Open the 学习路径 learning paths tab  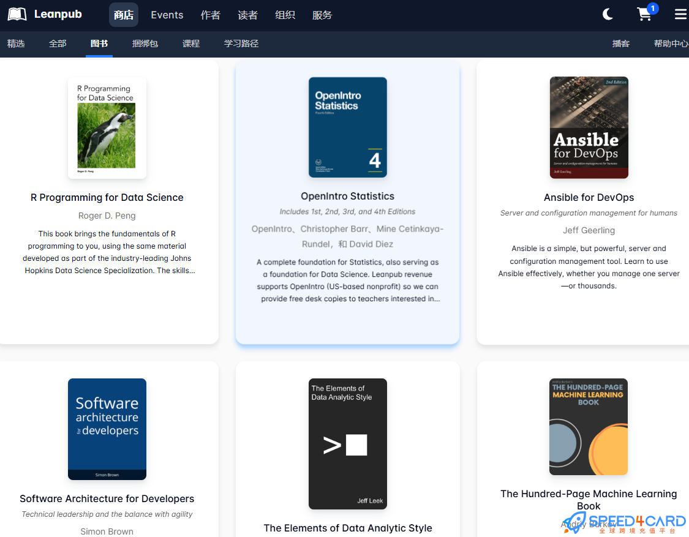coord(241,43)
